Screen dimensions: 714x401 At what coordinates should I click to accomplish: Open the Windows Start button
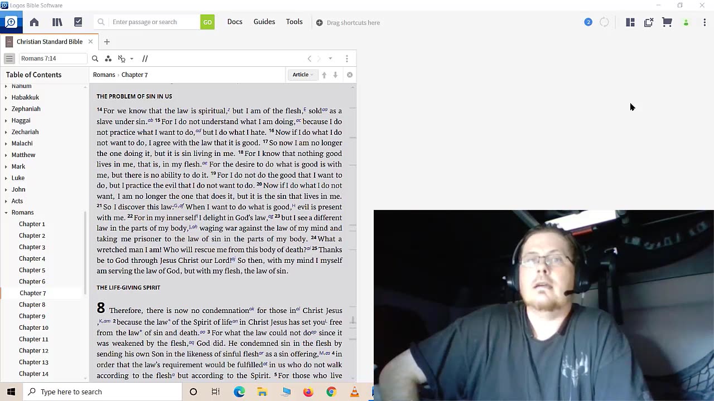tap(11, 392)
